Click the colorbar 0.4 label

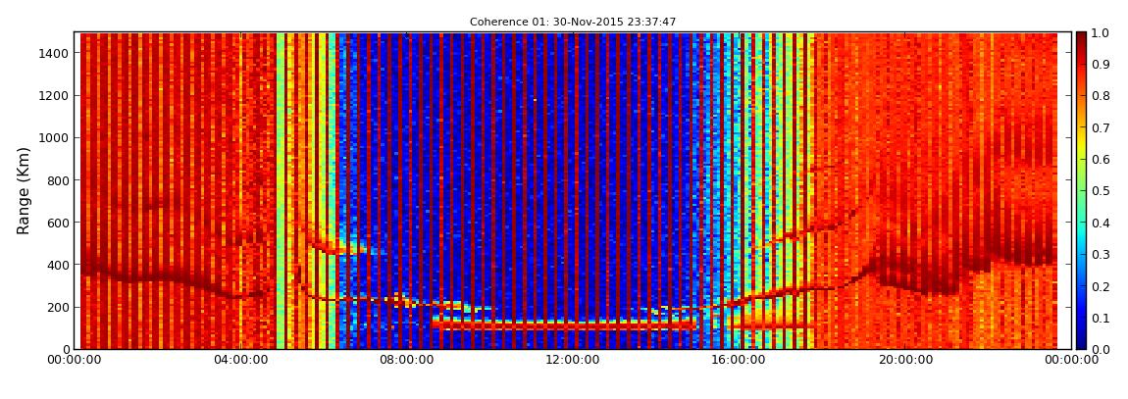click(1100, 223)
